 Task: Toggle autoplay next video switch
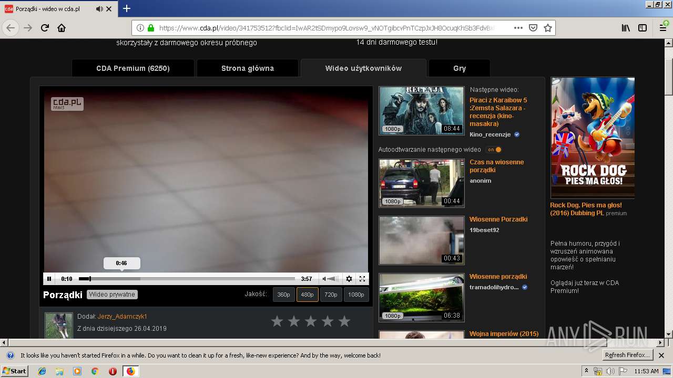(x=493, y=150)
